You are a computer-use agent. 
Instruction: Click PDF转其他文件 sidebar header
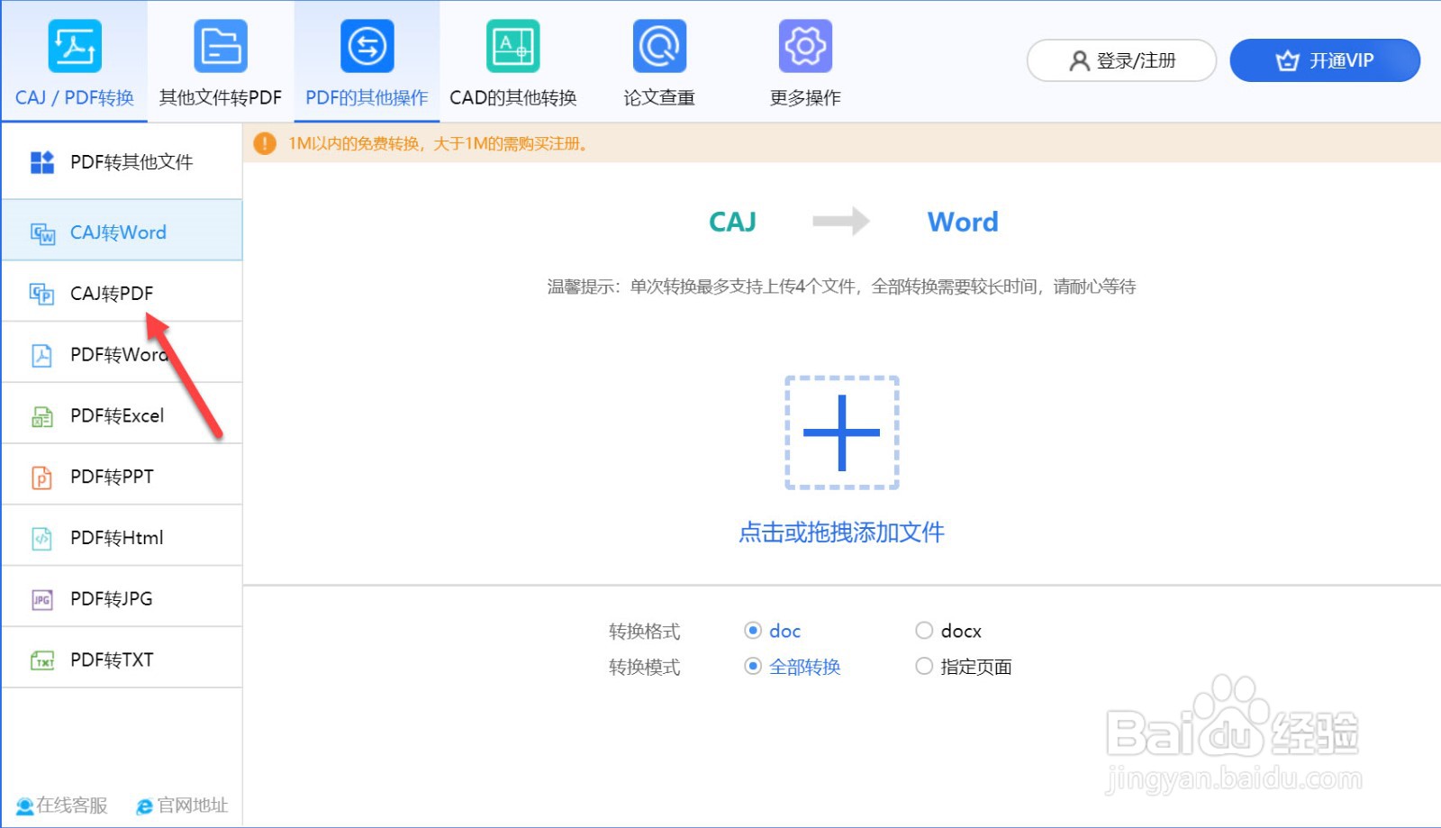(122, 162)
